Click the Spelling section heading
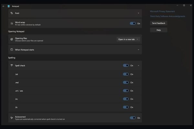This screenshot has width=194, height=129. (12, 58)
